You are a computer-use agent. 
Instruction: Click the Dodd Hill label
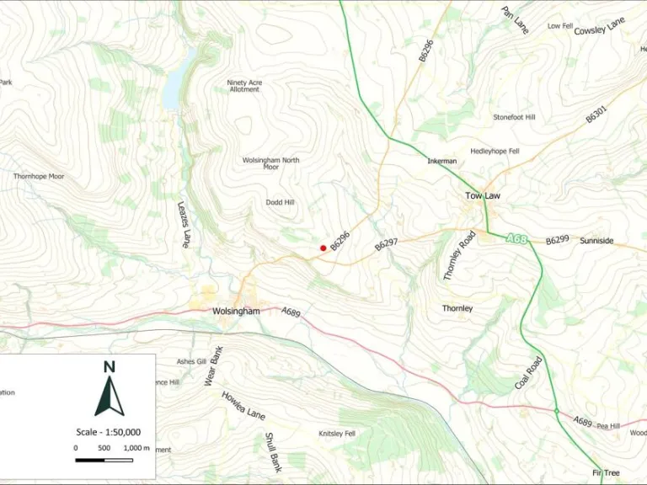pos(280,203)
